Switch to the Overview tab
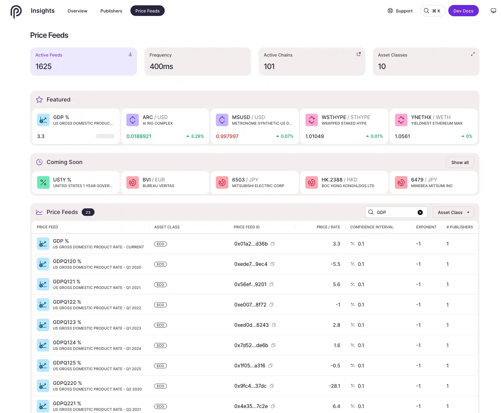 (x=77, y=11)
